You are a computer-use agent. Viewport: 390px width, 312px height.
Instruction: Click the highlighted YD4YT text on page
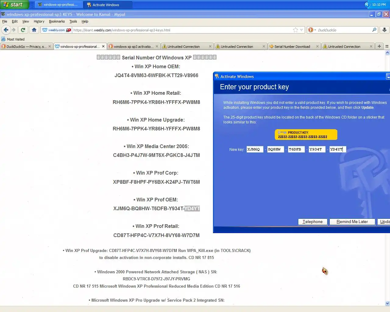[192, 208]
